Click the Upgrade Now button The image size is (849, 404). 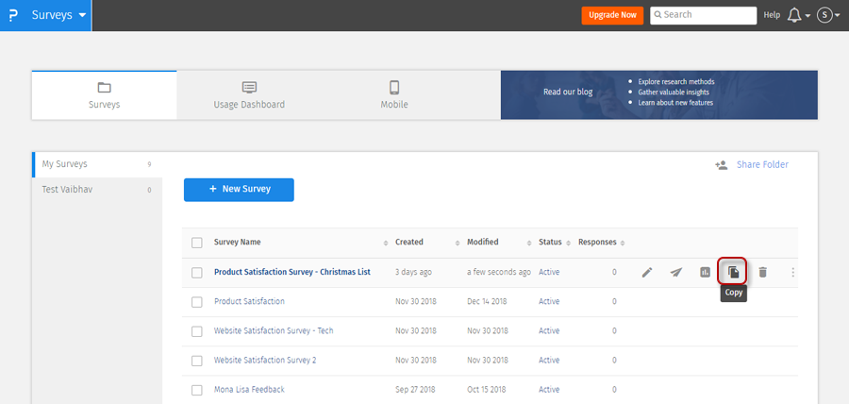click(612, 15)
